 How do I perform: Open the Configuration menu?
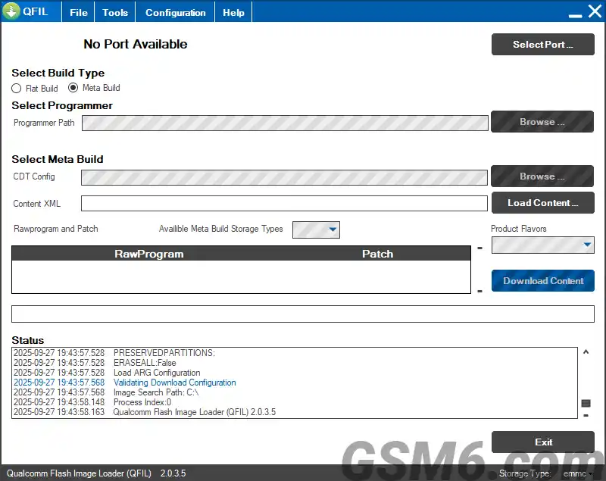coord(175,11)
